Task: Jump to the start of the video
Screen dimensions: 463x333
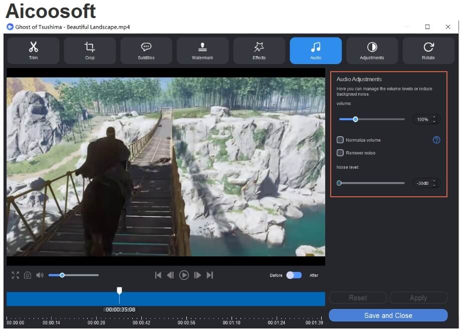Action: click(x=158, y=275)
